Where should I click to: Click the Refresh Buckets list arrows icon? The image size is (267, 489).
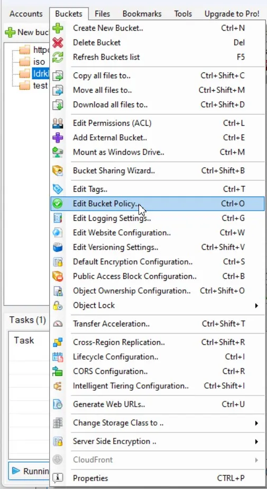pos(58,57)
